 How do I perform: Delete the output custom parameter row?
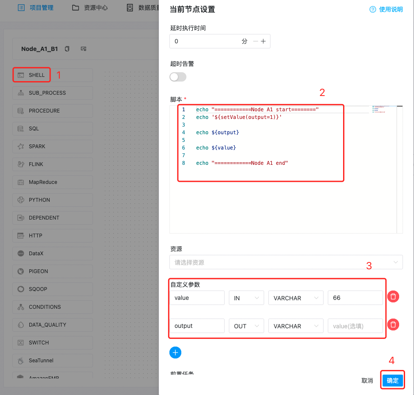pos(393,324)
